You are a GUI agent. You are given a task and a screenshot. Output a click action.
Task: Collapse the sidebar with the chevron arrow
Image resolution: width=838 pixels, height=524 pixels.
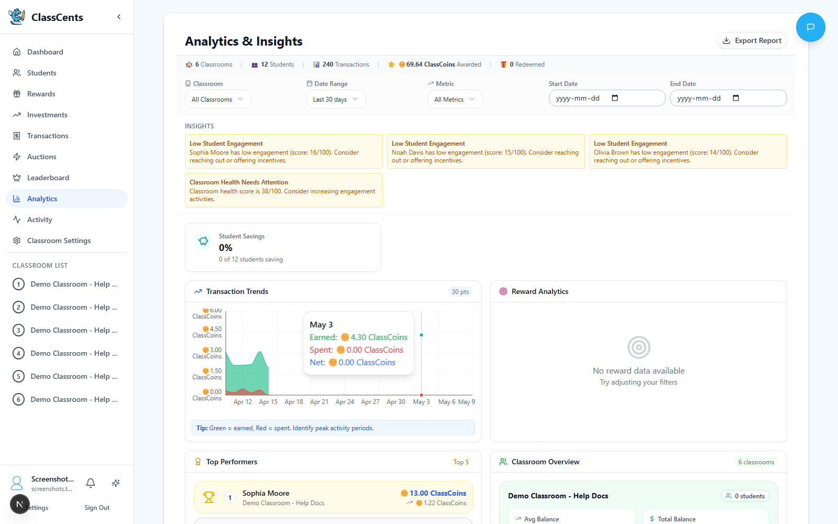pos(119,17)
